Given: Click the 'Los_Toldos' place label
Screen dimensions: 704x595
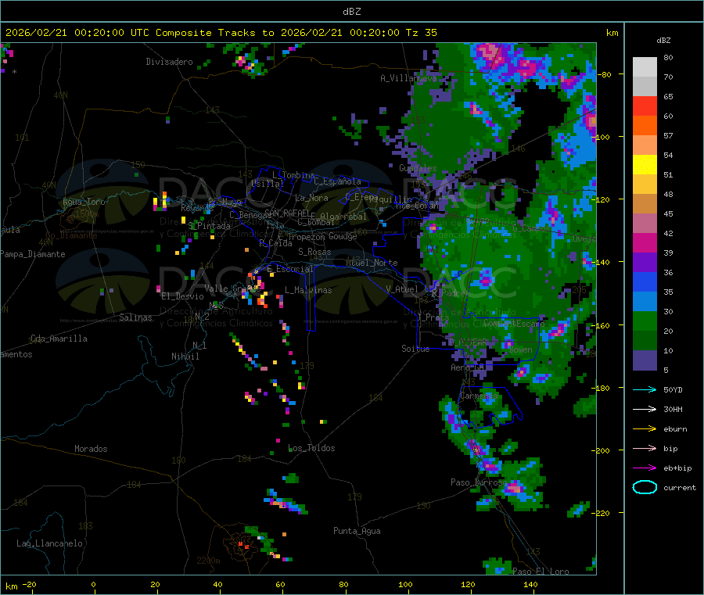Looking at the screenshot, I should click(x=311, y=448).
